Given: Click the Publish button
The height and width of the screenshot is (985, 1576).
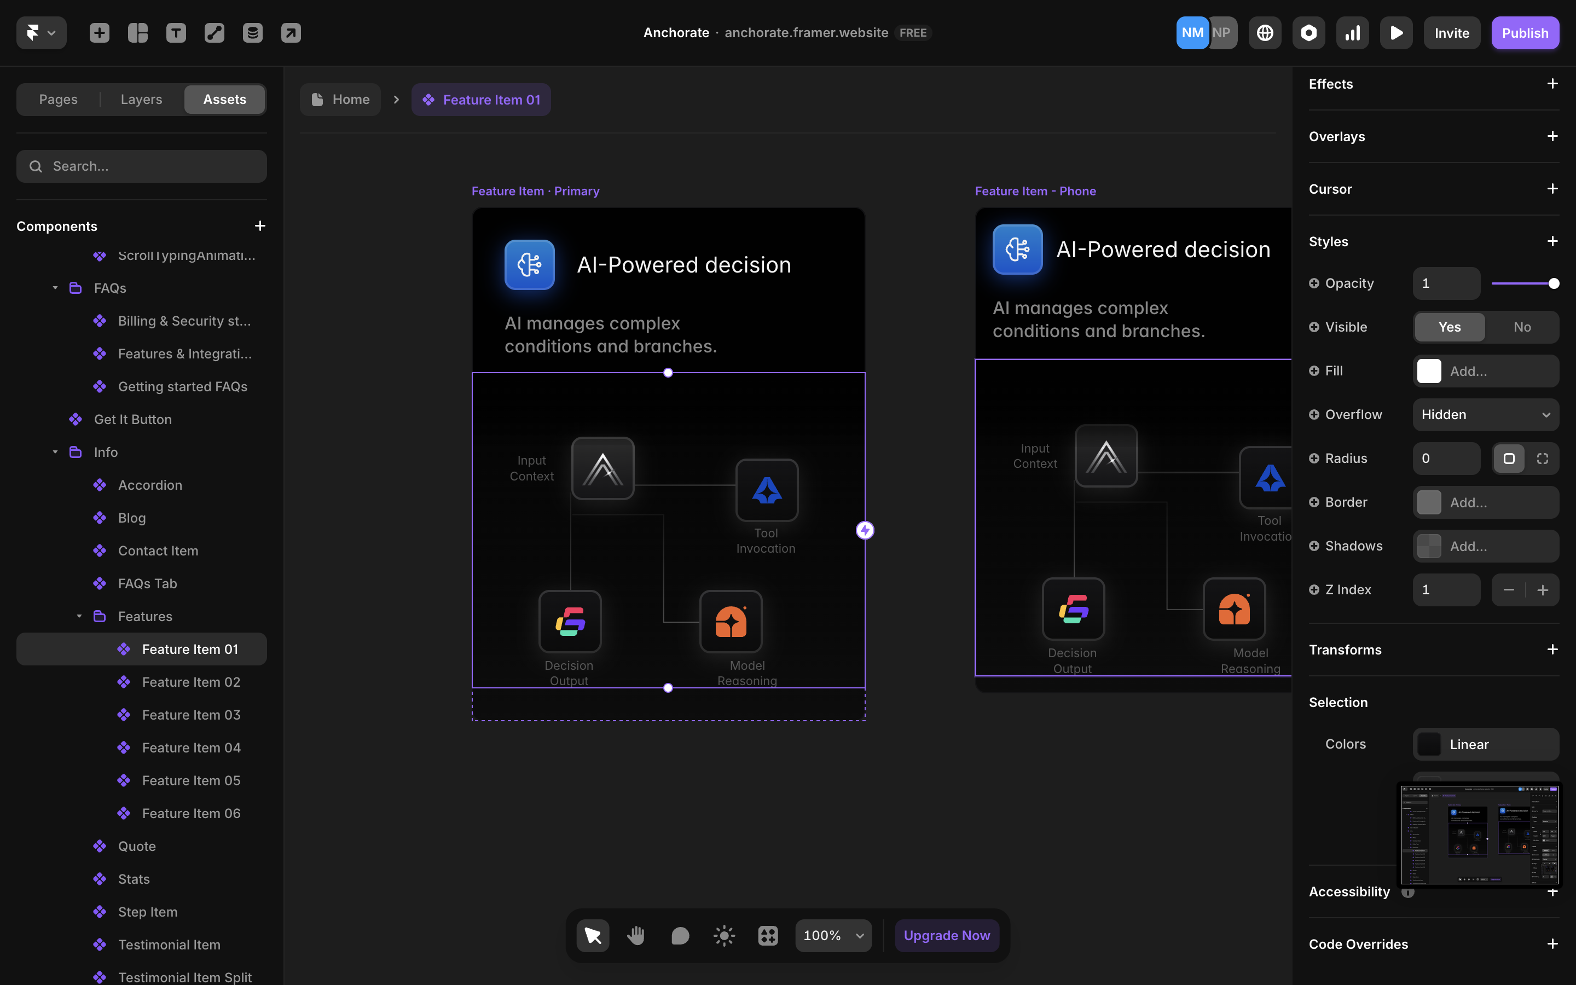Looking at the screenshot, I should point(1525,33).
